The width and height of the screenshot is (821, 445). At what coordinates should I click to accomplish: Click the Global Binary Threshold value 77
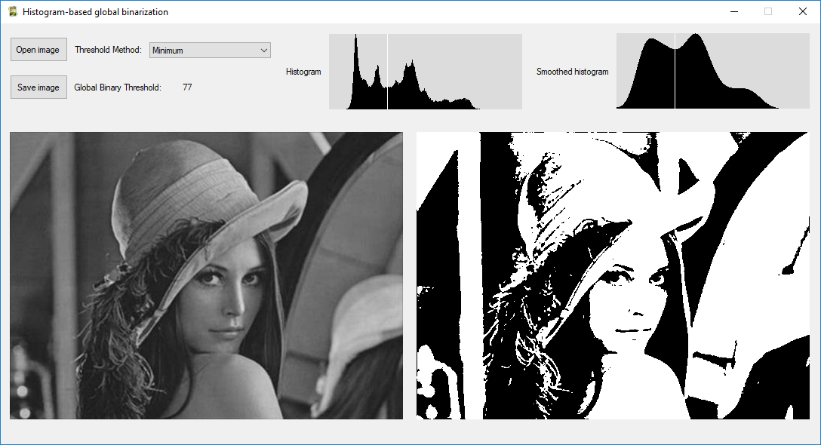187,87
